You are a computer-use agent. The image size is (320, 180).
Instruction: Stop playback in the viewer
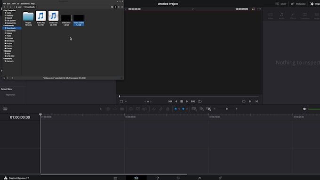click(182, 102)
